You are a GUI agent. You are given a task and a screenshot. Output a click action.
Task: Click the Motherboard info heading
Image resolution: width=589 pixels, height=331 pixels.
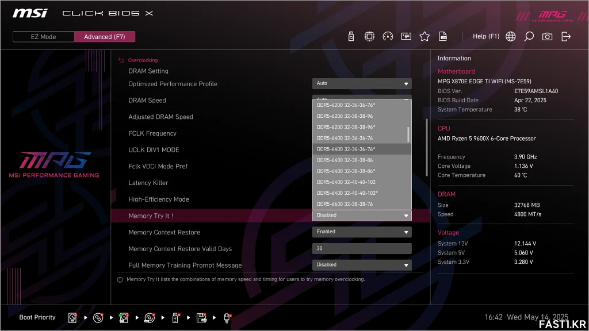pos(456,71)
